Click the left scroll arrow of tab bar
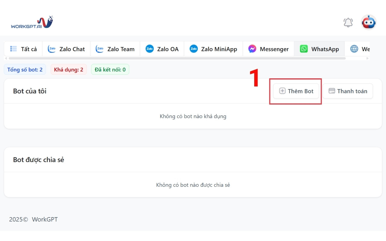 point(6,58)
